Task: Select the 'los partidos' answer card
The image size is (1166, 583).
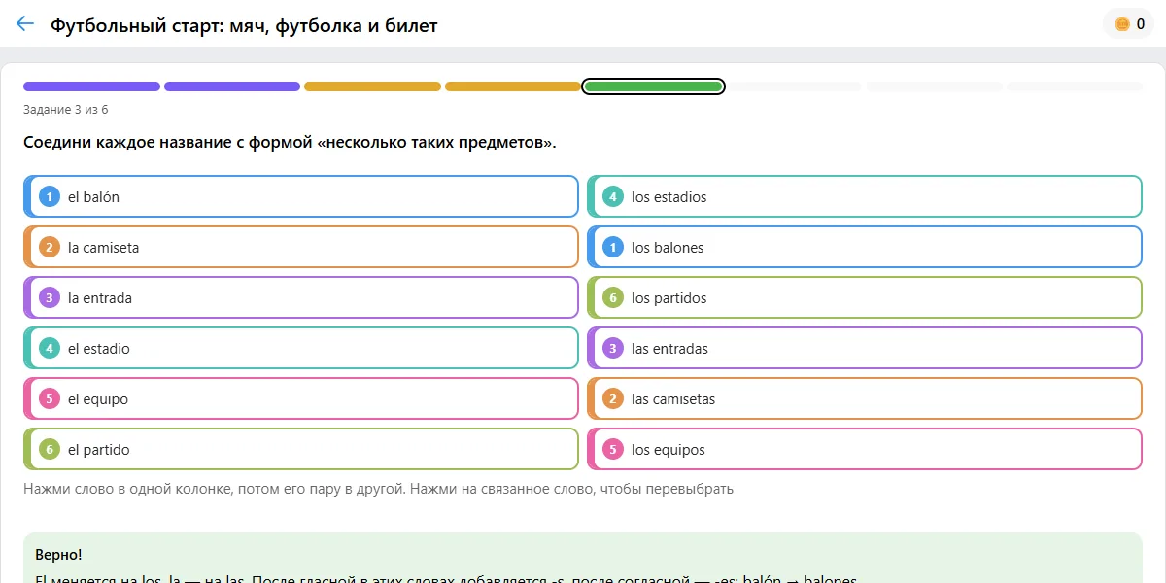Action: pos(865,297)
